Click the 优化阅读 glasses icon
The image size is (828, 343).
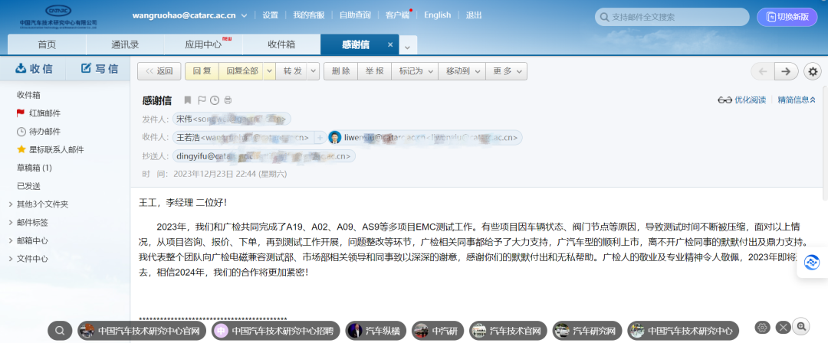coord(724,100)
